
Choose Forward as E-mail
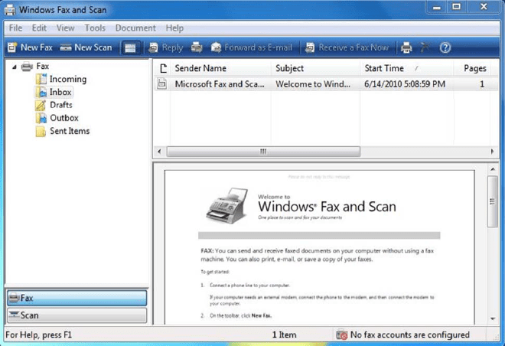click(252, 47)
